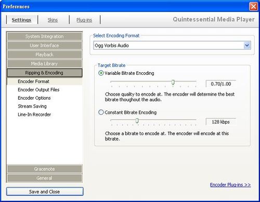260x202 pixels.
Task: Open the Encoder Plug-ins link
Action: tap(230, 185)
